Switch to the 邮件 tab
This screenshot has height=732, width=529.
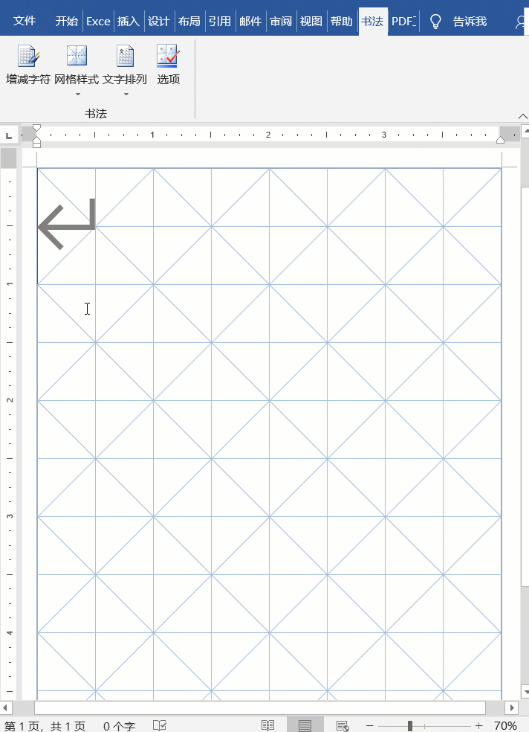250,21
